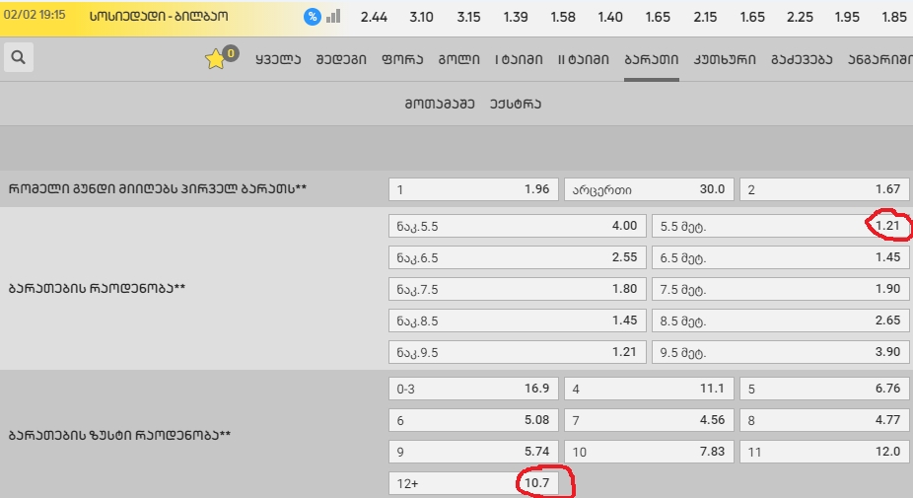
Task: Open the I ტაიმი tab
Action: point(519,59)
